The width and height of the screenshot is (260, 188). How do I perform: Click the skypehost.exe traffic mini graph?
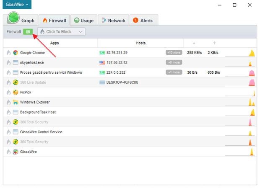point(240,63)
